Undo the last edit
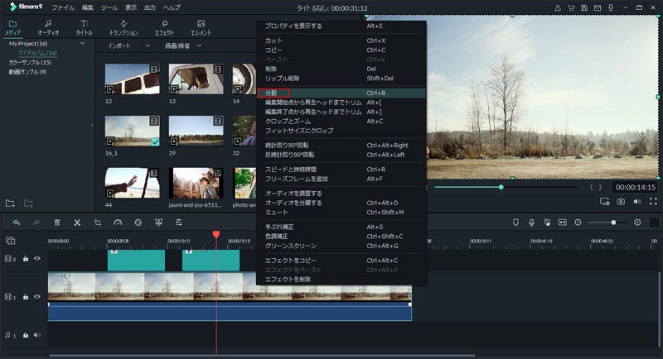 (17, 223)
